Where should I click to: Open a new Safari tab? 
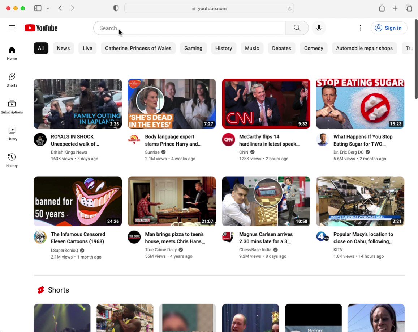(x=395, y=8)
